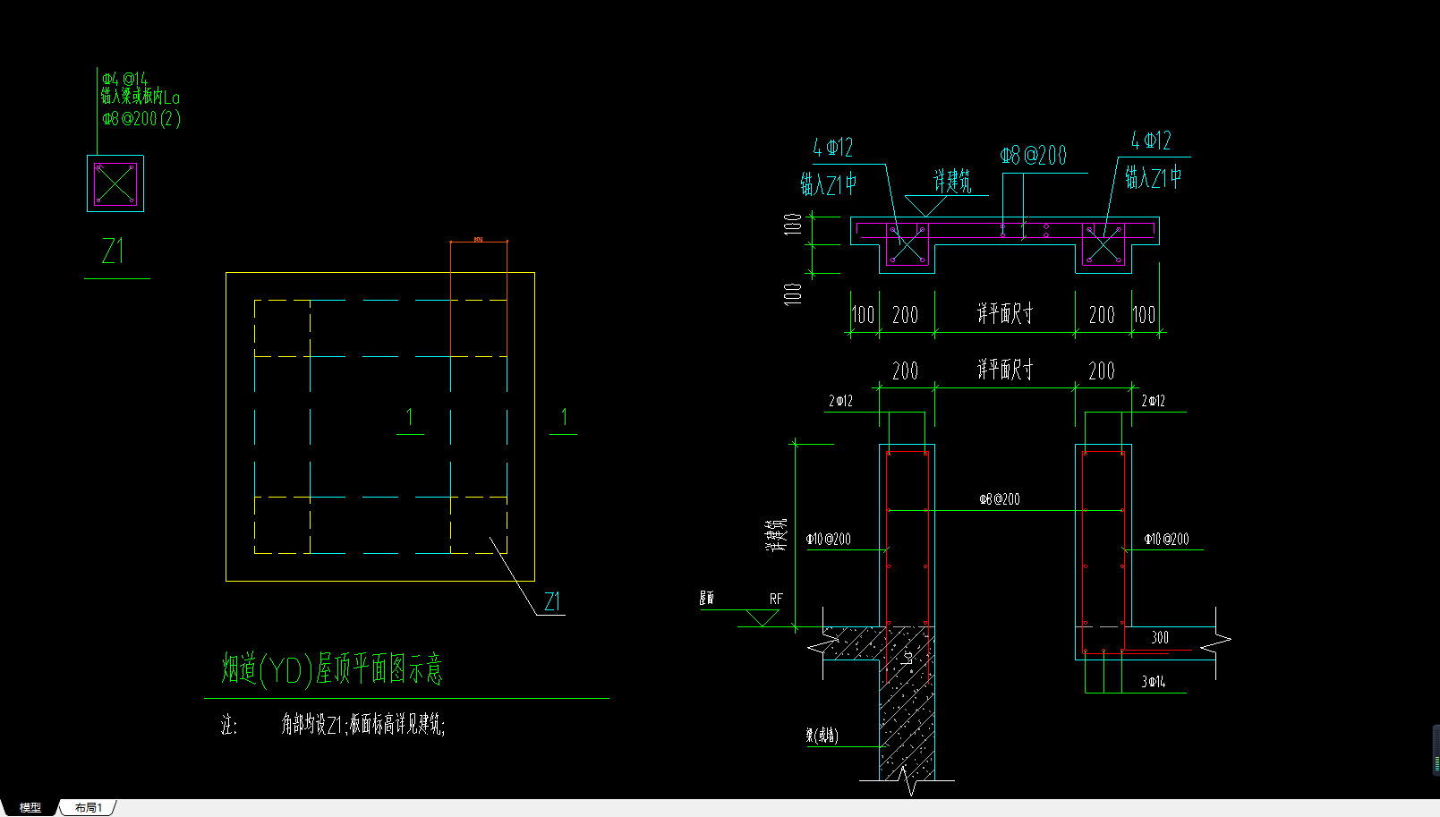Select the rightmost horizontal 100 dimension

click(x=1145, y=315)
